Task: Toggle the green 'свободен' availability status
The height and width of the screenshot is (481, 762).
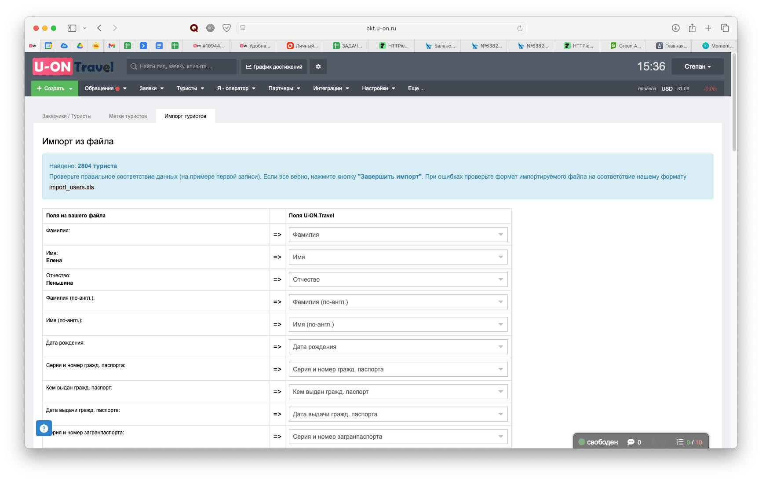Action: click(x=598, y=442)
